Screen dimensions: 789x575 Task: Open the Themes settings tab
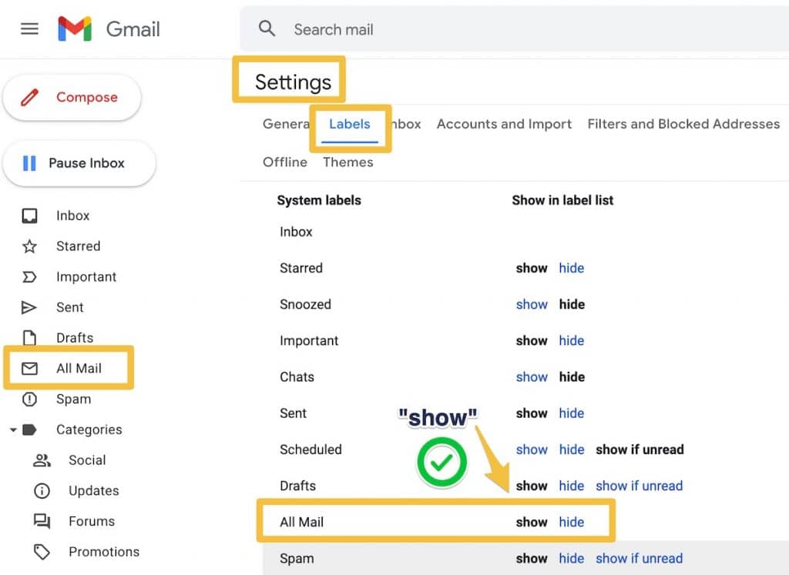(x=348, y=162)
